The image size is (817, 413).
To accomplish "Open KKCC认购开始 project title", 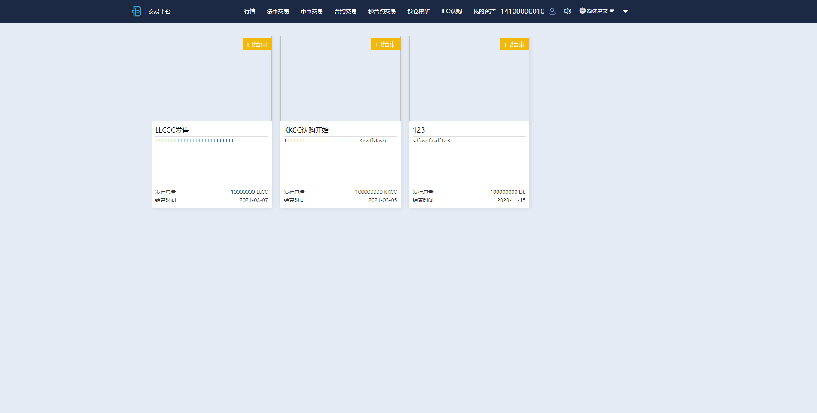I will pos(306,130).
